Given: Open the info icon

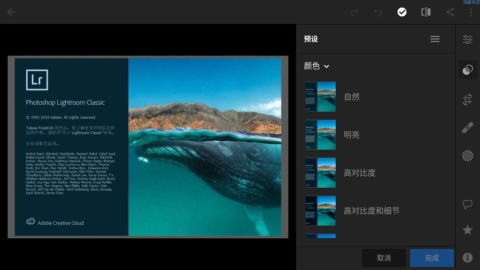Looking at the screenshot, I should 468,257.
